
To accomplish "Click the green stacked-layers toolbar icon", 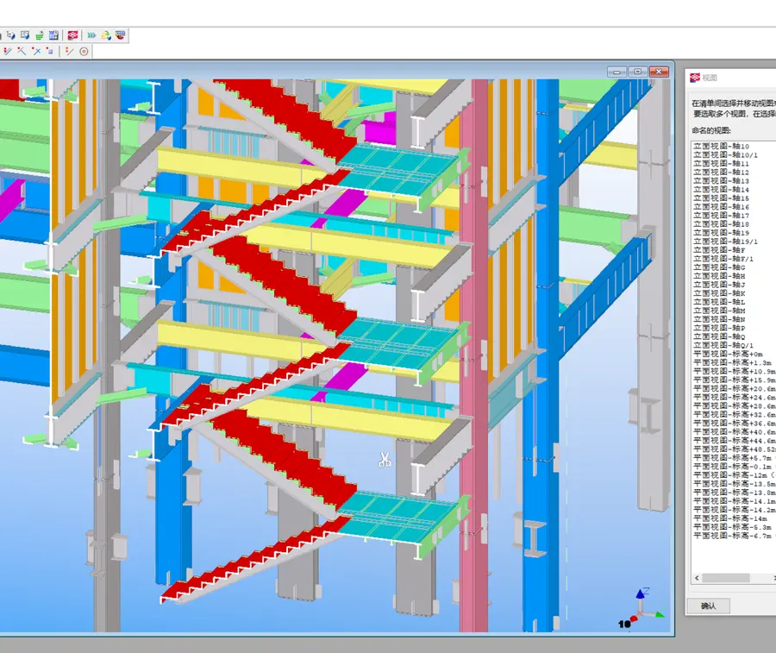I will click(40, 35).
